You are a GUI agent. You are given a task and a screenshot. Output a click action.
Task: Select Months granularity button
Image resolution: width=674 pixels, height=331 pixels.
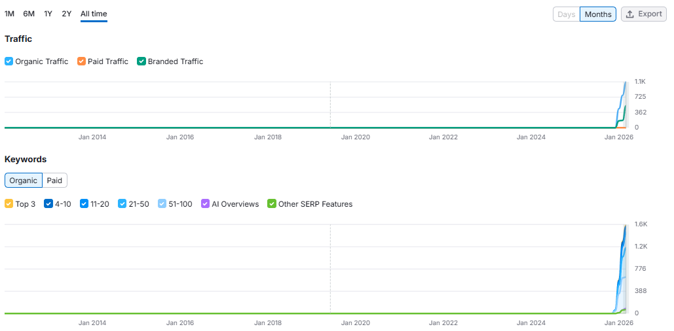pos(598,14)
